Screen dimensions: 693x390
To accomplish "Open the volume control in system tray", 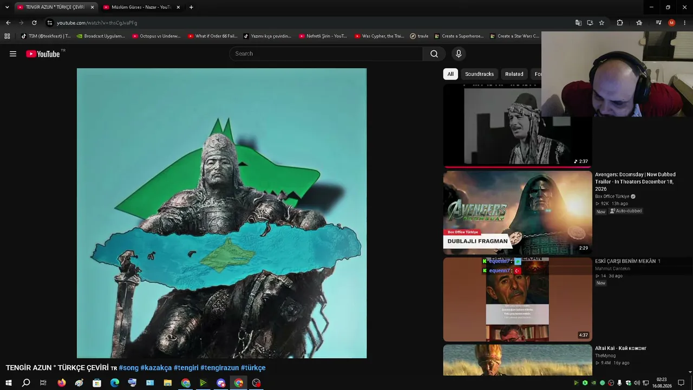I will point(637,383).
